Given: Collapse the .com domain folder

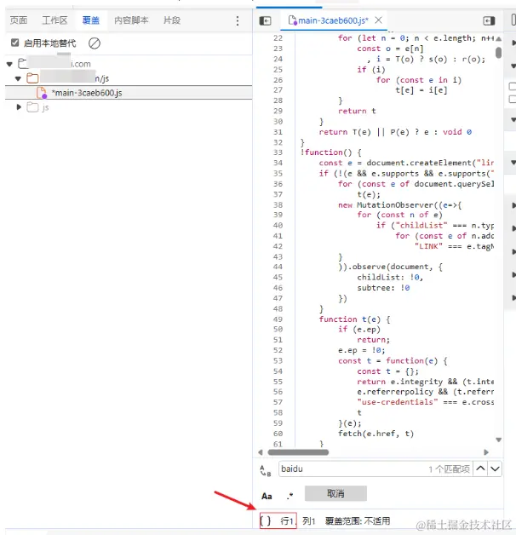Looking at the screenshot, I should click(9, 64).
